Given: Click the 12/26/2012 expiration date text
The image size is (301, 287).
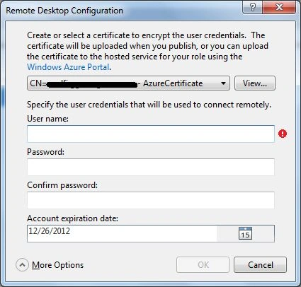Looking at the screenshot, I should pos(50,231).
